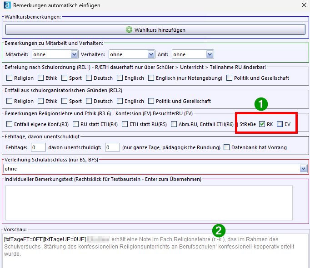Close the Bemerkungen dialog window

[x=304, y=5]
